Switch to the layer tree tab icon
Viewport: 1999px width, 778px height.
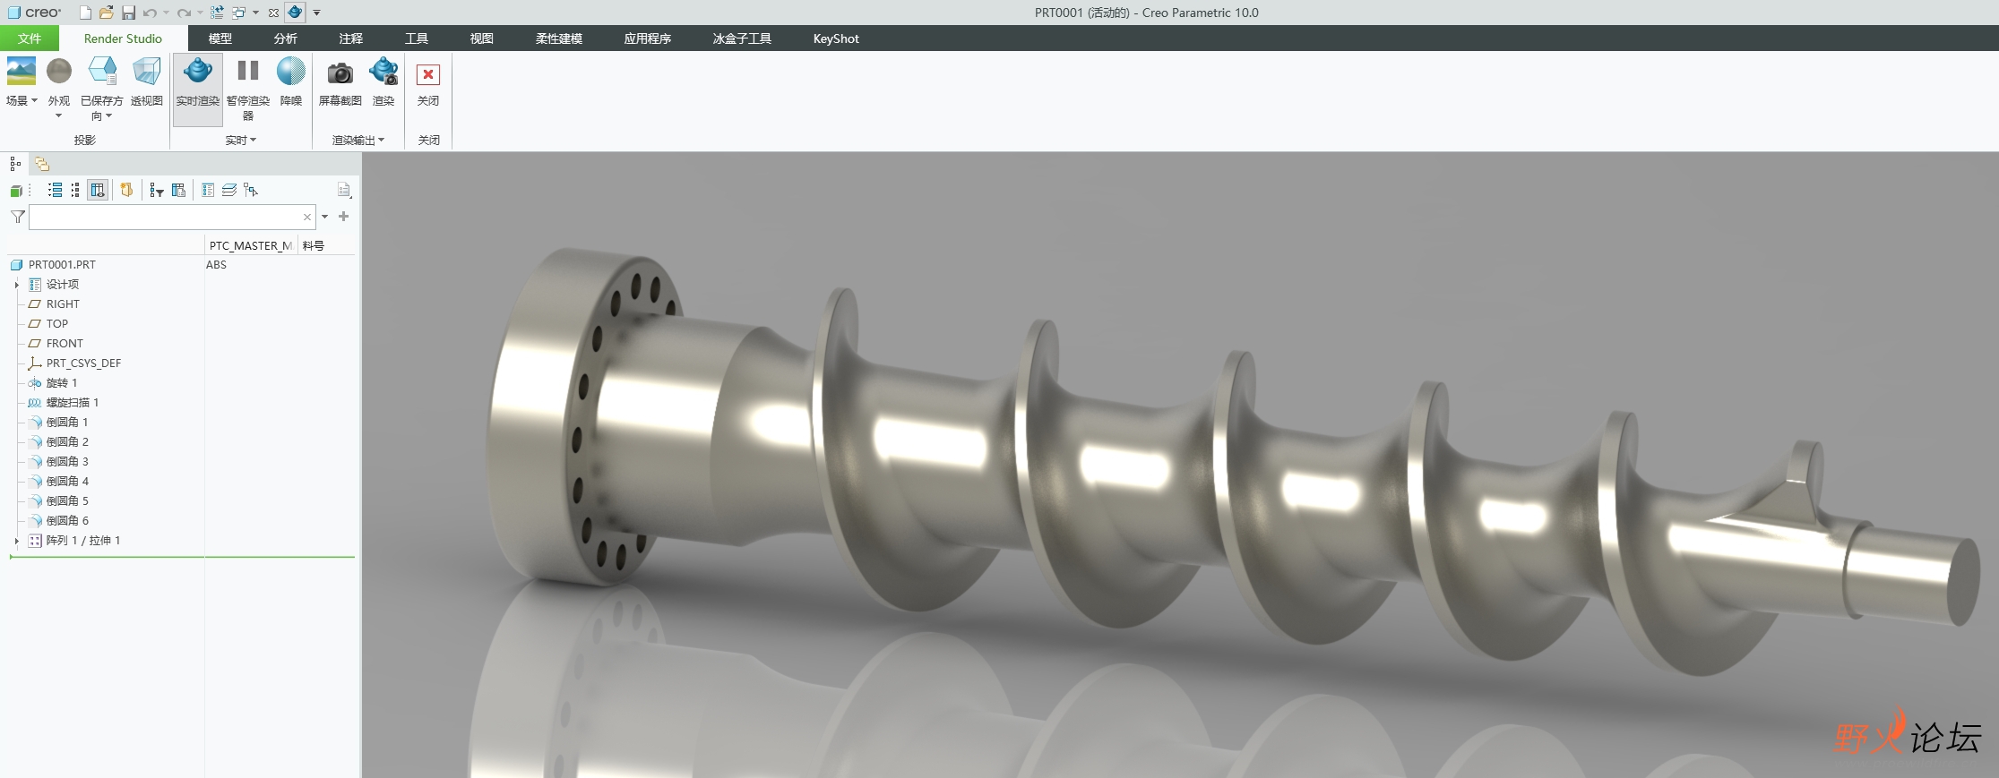pyautogui.click(x=42, y=164)
